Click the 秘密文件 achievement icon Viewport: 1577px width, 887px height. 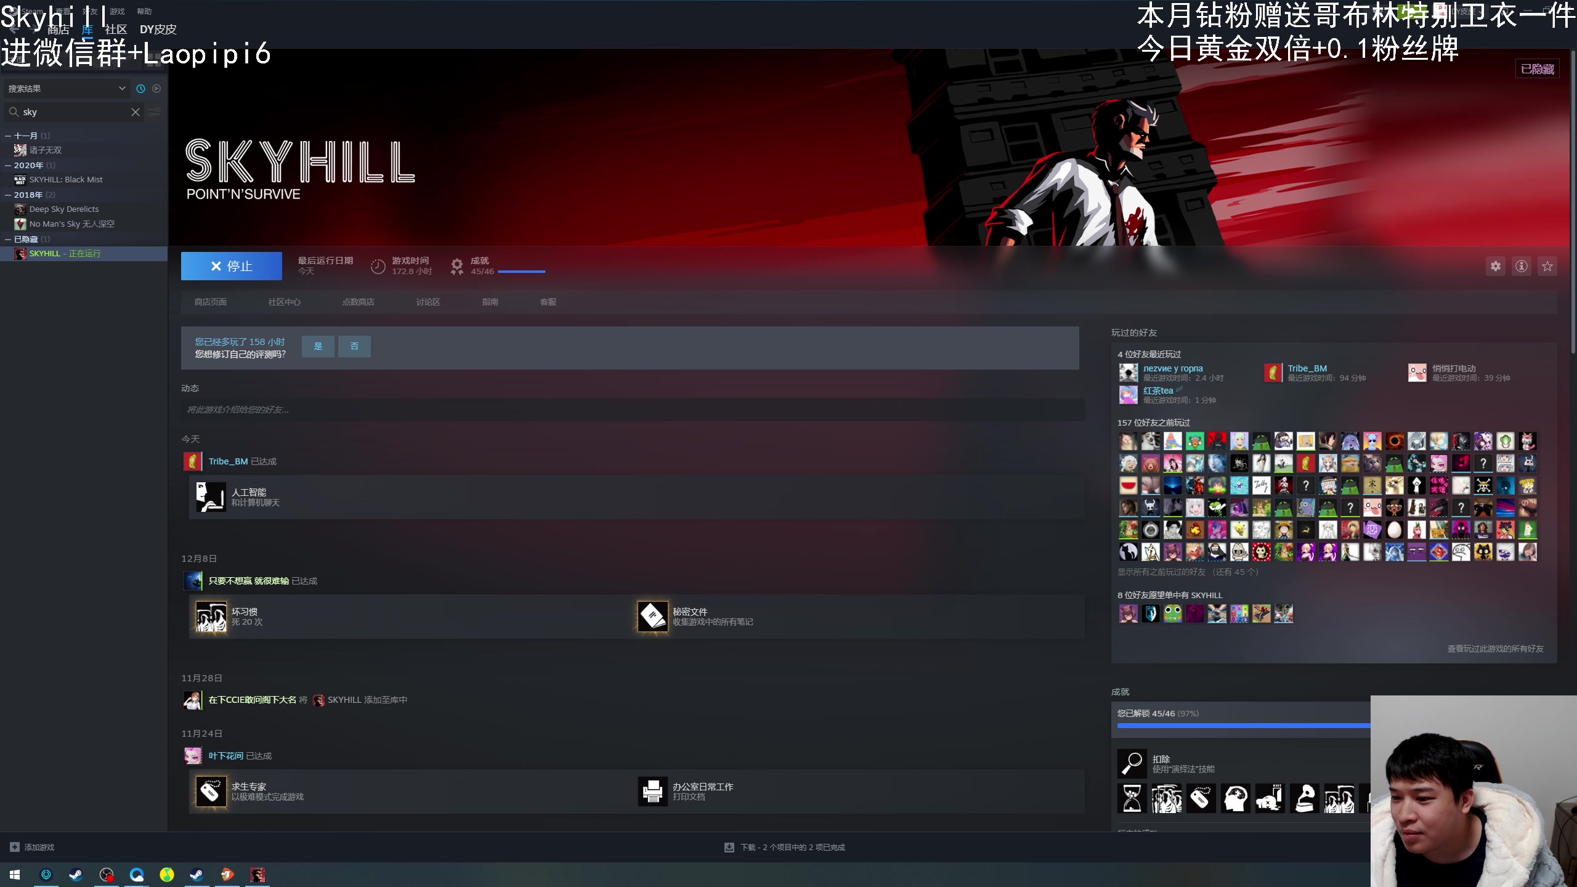652,617
